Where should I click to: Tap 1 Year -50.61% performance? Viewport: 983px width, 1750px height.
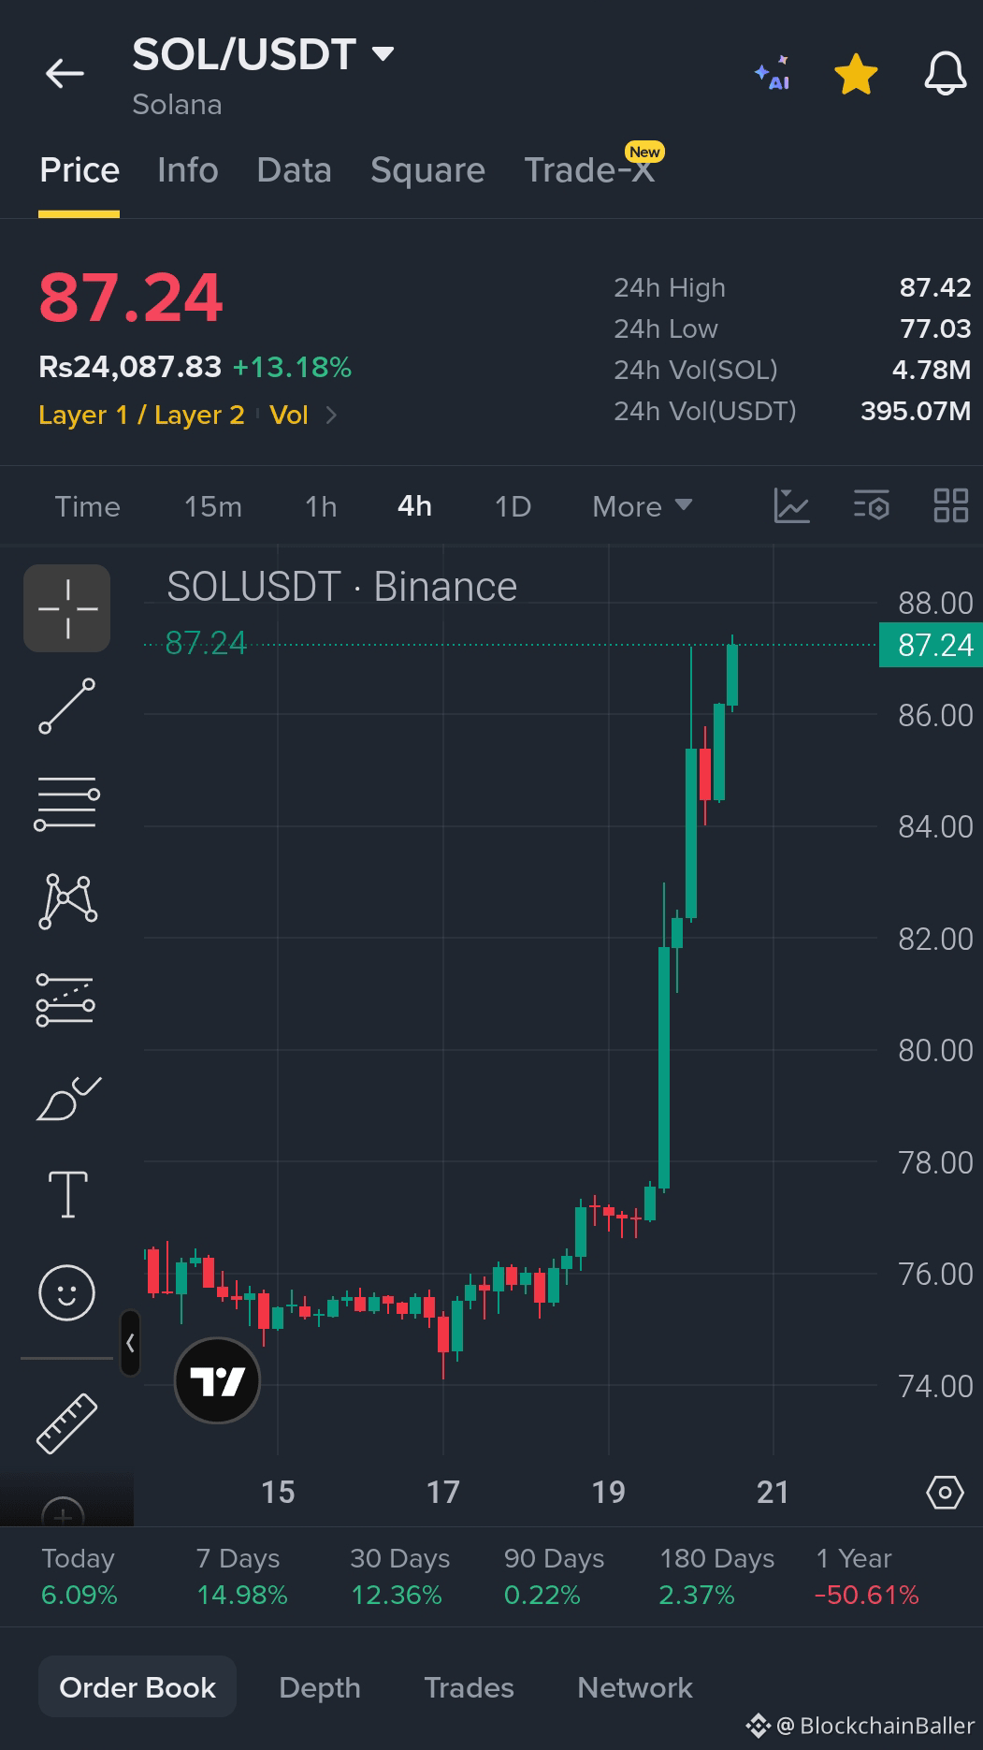coord(866,1577)
